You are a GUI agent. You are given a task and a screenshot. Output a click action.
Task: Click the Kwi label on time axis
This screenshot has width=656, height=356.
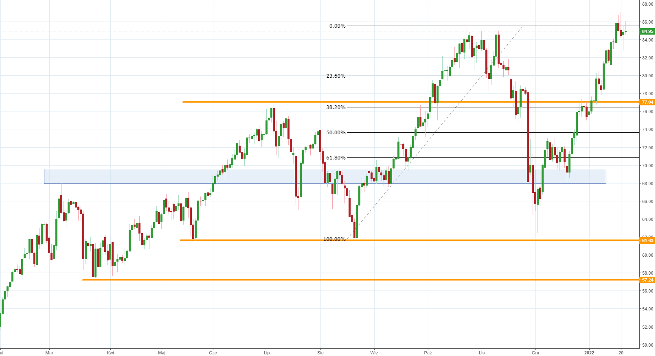[110, 353]
